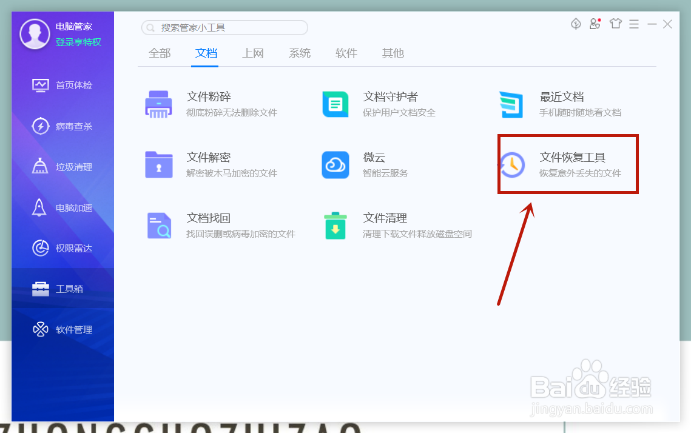Focus the 搜索管家小工具 search field

coord(224,28)
